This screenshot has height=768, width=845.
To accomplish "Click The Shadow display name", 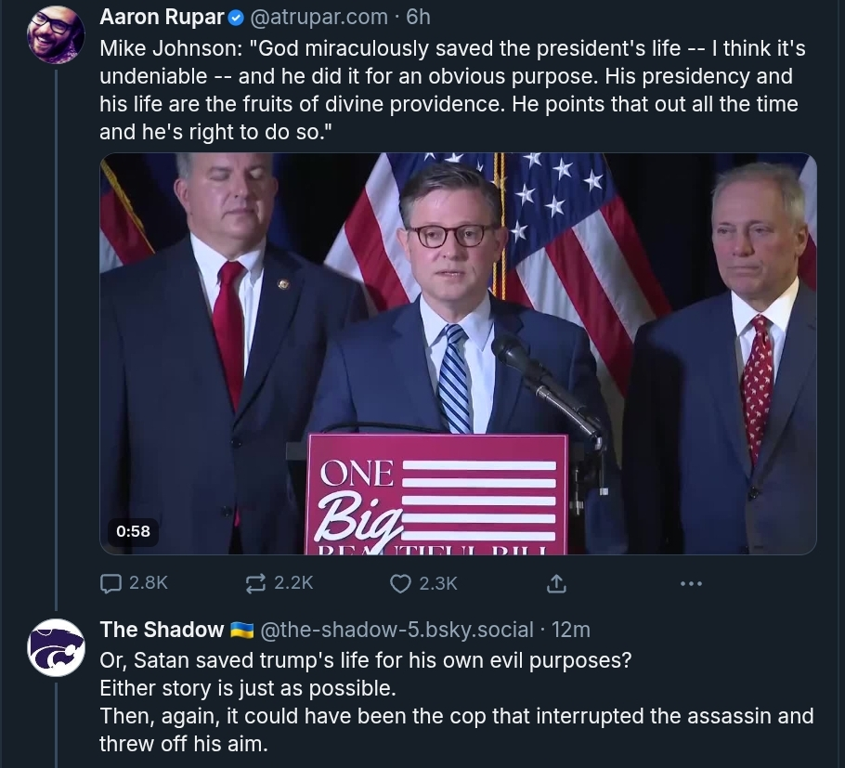I will click(x=162, y=630).
